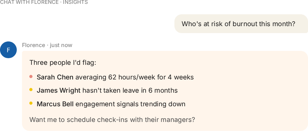The width and height of the screenshot is (308, 131).
Task: Open James Wright's name link
Action: [59, 91]
